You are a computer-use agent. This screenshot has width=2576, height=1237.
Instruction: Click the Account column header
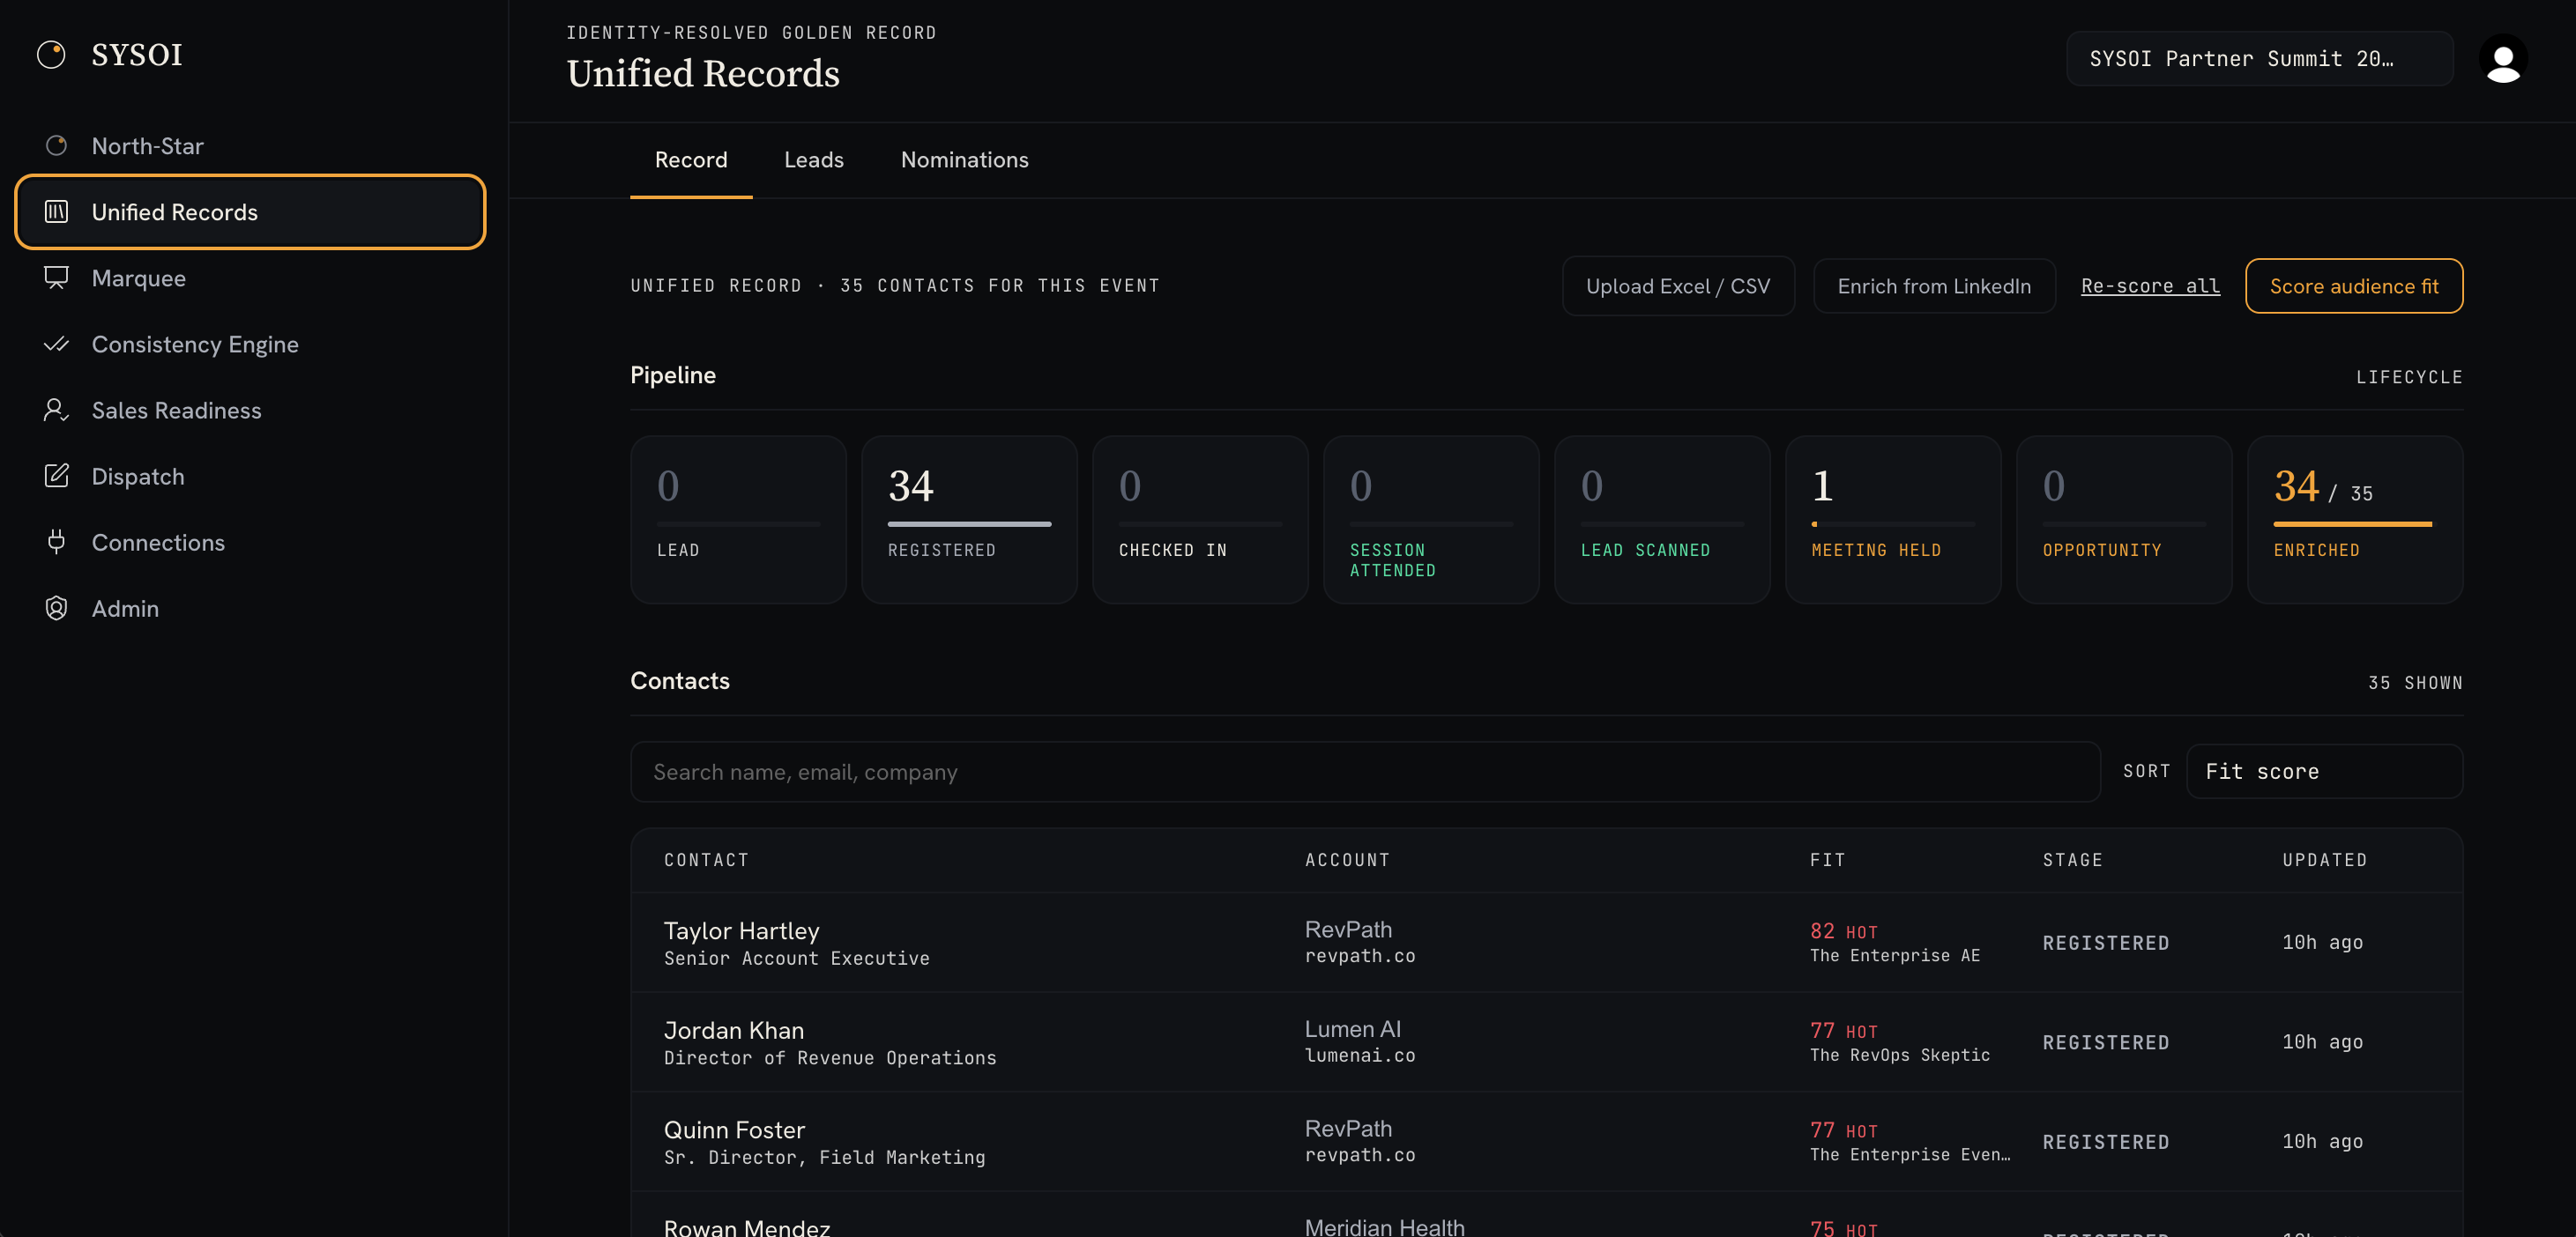[1347, 859]
